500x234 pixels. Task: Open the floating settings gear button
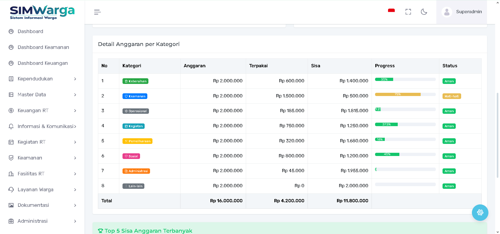[480, 212]
